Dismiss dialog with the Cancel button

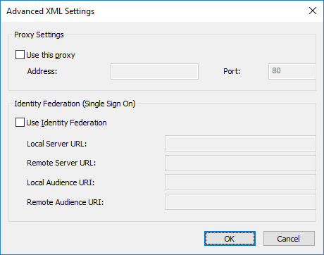pos(289,239)
